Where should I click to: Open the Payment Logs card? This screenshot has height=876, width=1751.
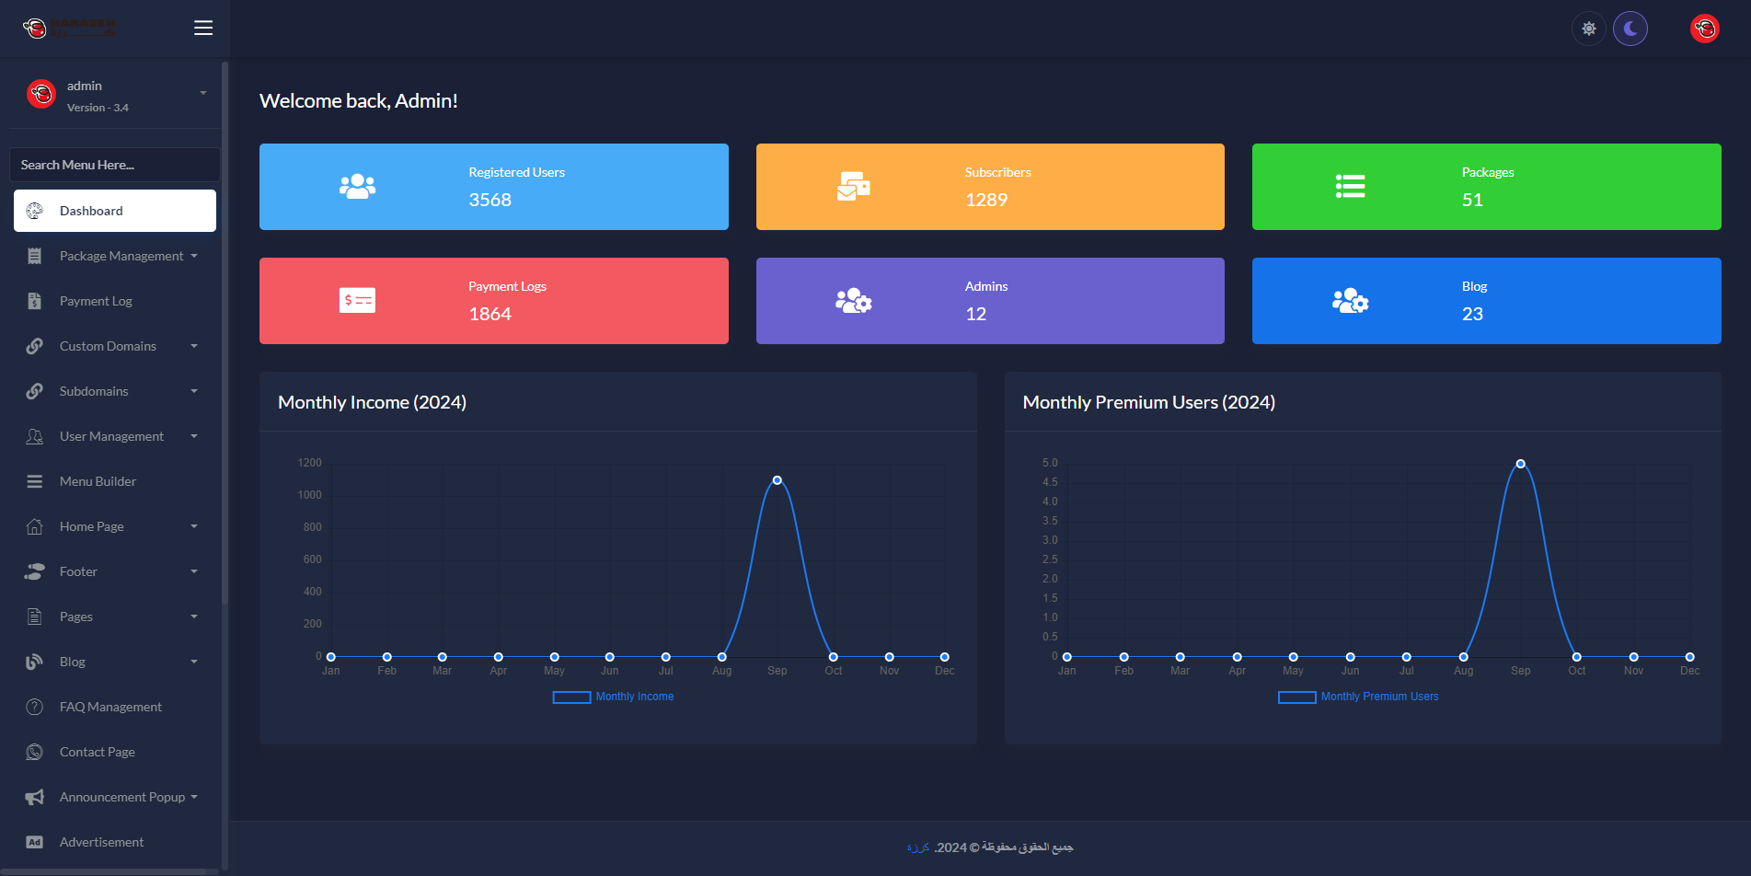pyautogui.click(x=494, y=301)
